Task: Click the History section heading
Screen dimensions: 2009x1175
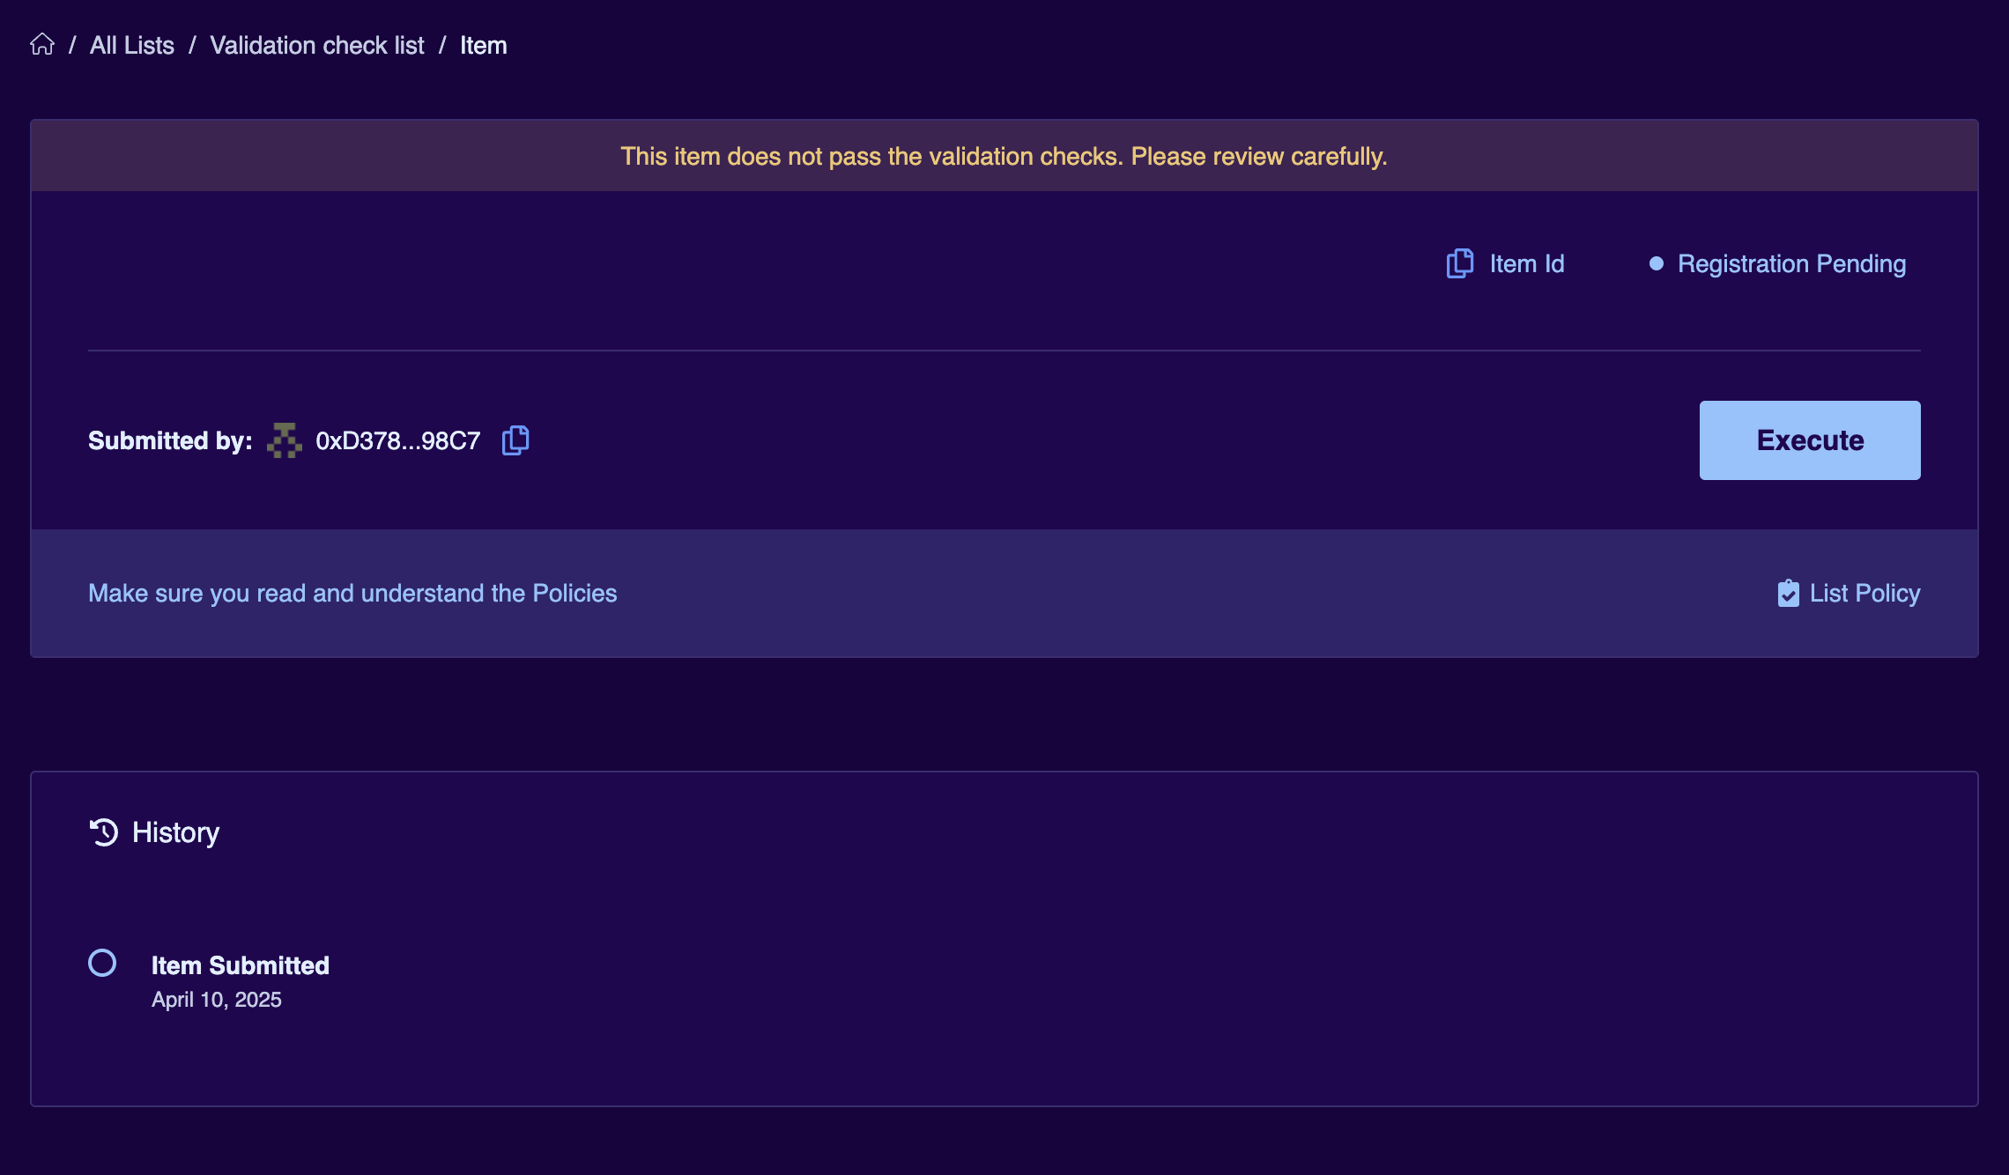Action: coord(175,832)
